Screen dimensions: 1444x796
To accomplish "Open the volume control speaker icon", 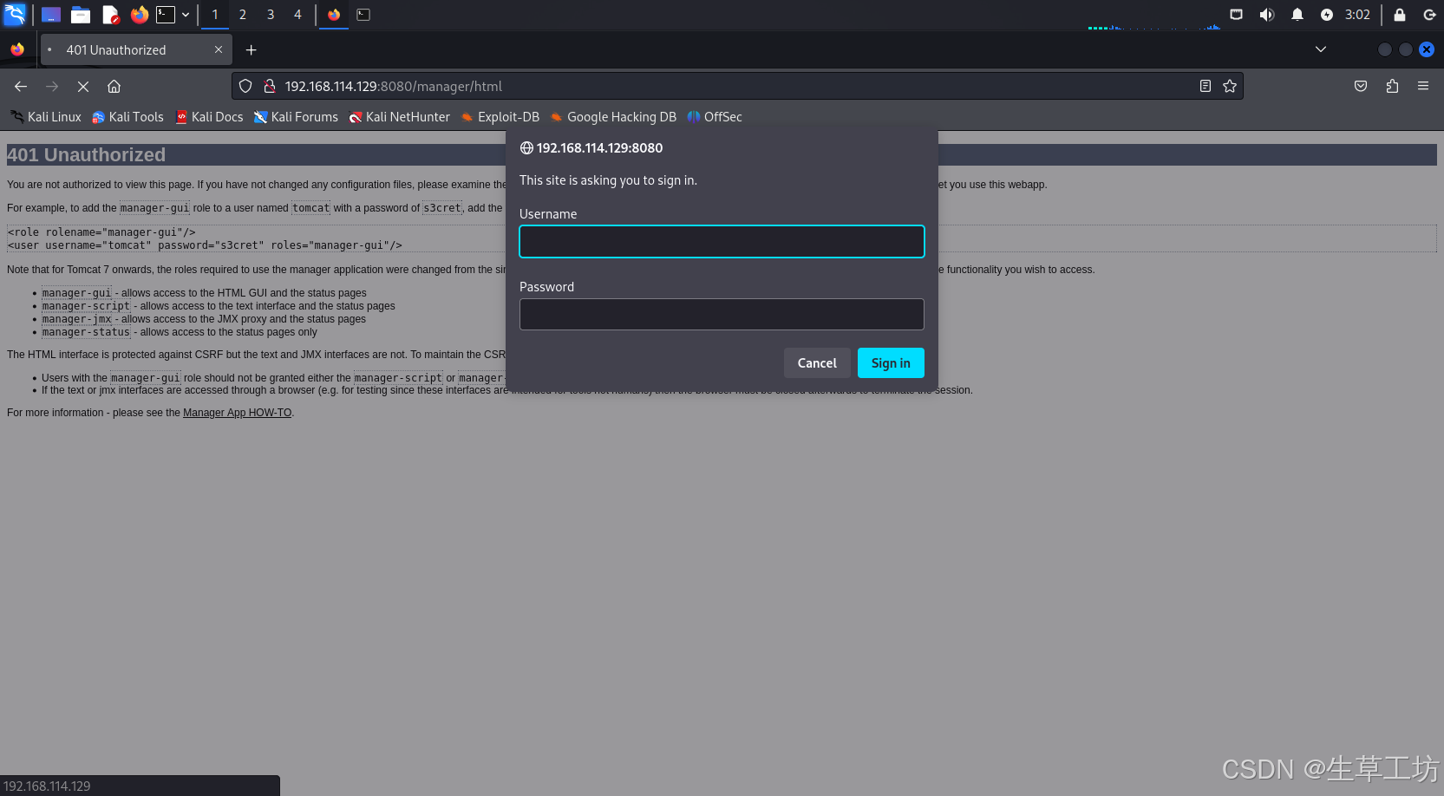I will 1266,15.
